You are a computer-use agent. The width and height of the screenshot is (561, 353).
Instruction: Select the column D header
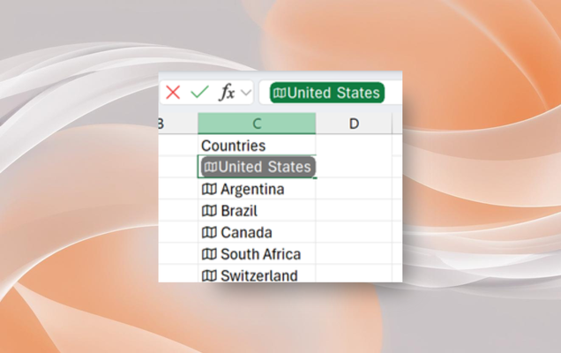354,124
